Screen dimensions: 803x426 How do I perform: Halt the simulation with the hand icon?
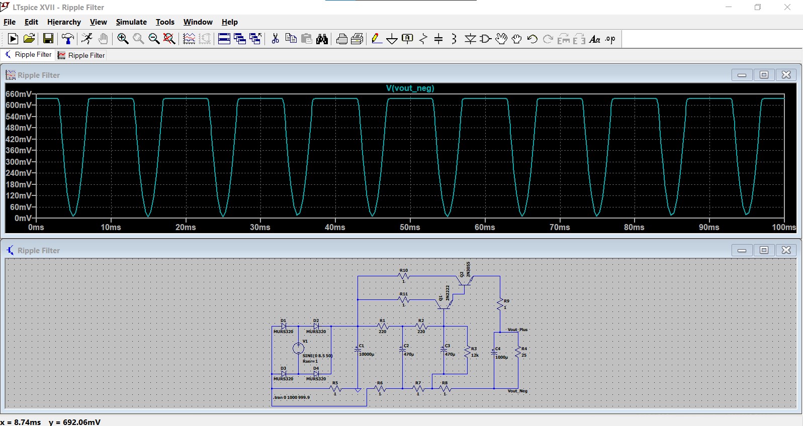(103, 39)
